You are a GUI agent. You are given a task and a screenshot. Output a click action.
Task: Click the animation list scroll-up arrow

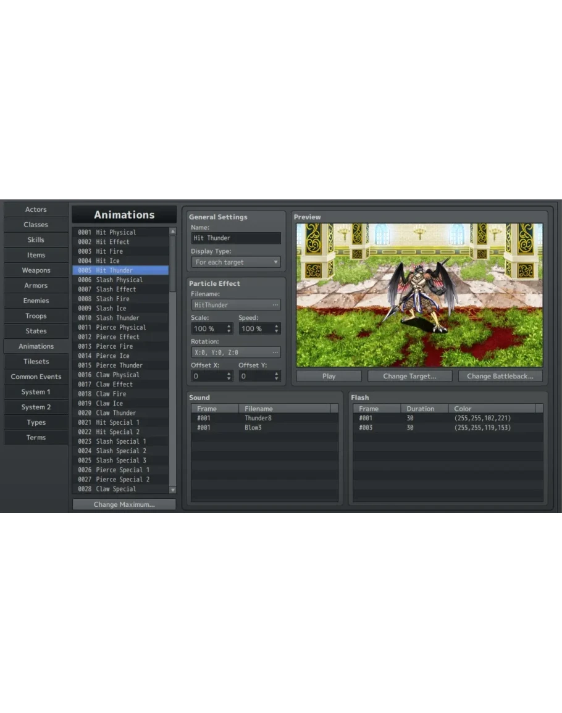[x=173, y=232]
